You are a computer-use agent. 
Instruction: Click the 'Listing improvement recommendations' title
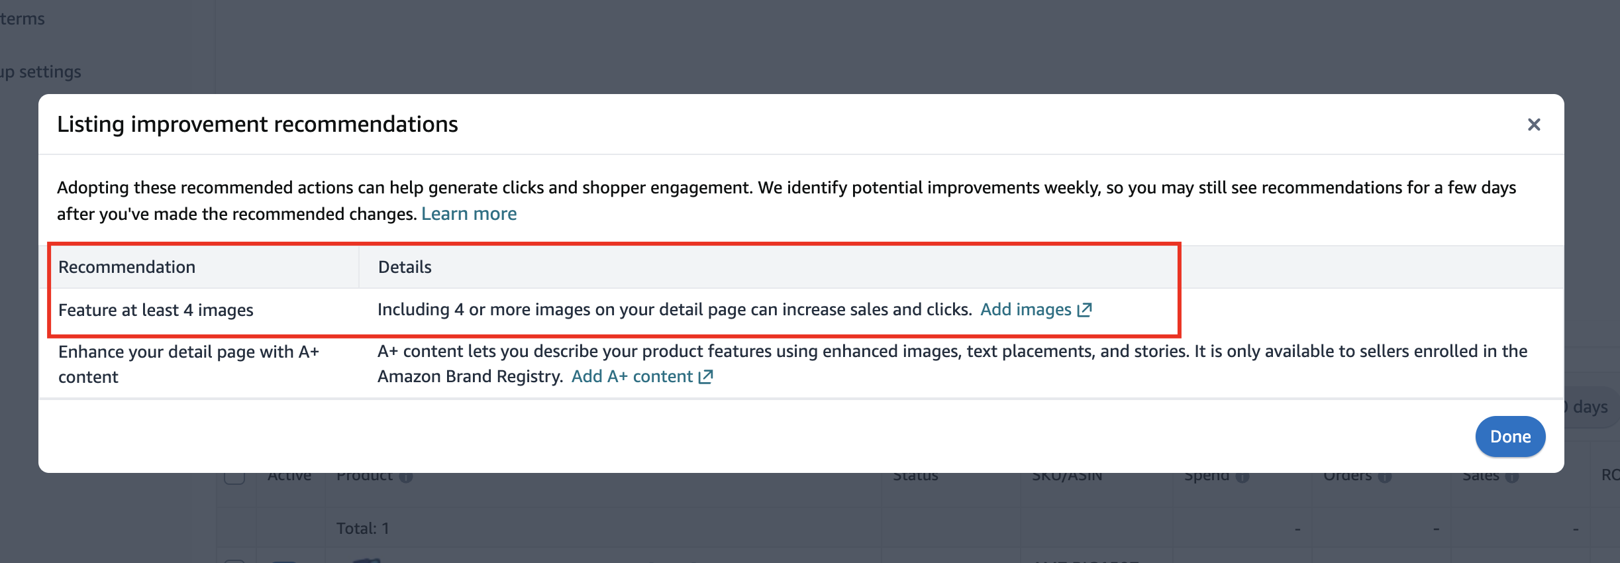click(x=258, y=125)
